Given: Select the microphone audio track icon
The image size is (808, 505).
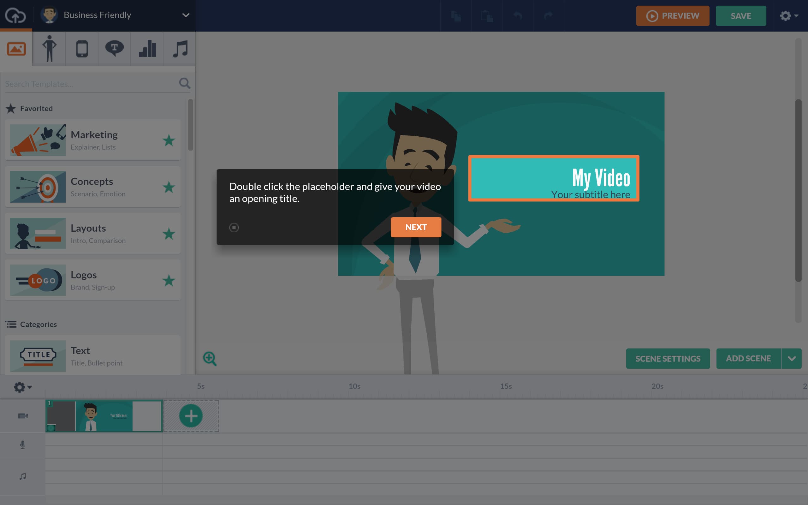Looking at the screenshot, I should tap(22, 444).
